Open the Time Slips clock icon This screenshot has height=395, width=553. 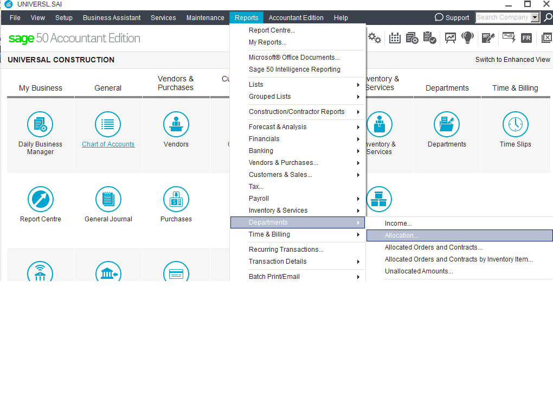point(515,124)
